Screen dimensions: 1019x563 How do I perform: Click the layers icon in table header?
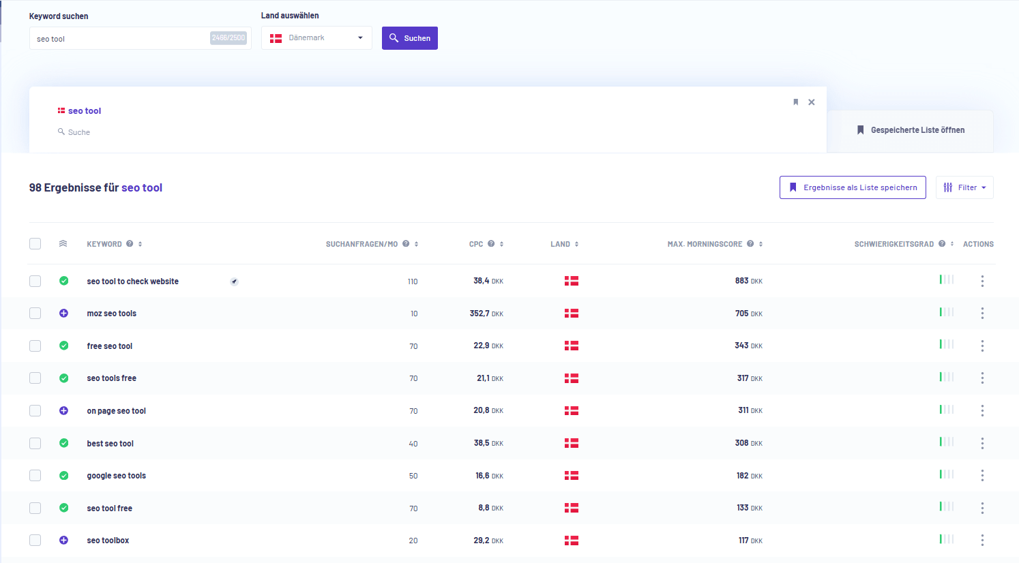[63, 243]
